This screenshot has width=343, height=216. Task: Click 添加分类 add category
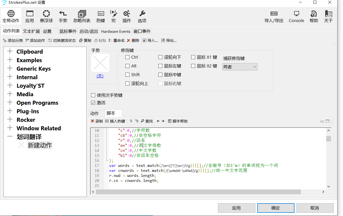coord(13,40)
